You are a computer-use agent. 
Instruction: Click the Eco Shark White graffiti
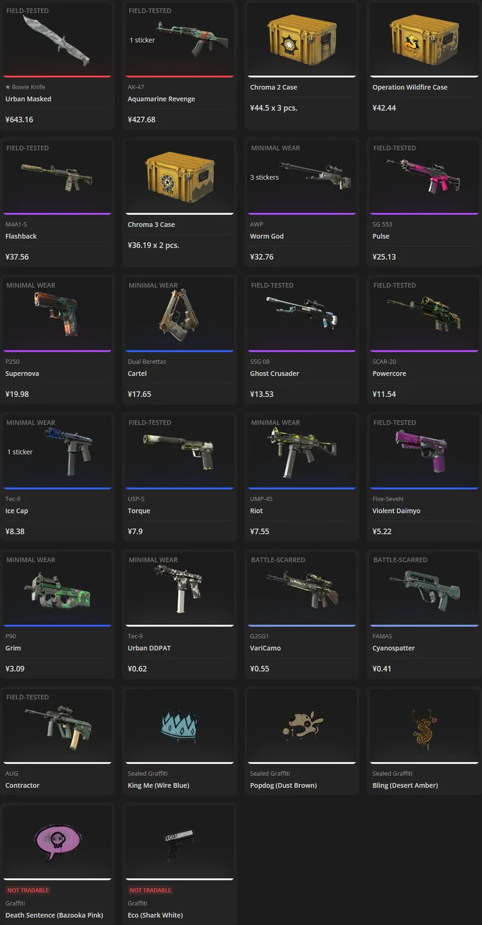(x=180, y=864)
